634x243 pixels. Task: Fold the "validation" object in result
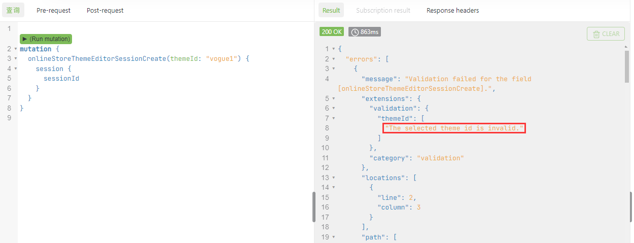[333, 109]
